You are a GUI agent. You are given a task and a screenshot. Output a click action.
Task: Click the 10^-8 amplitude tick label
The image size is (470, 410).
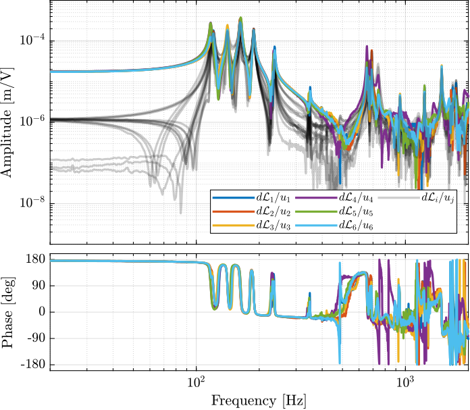pyautogui.click(x=32, y=202)
